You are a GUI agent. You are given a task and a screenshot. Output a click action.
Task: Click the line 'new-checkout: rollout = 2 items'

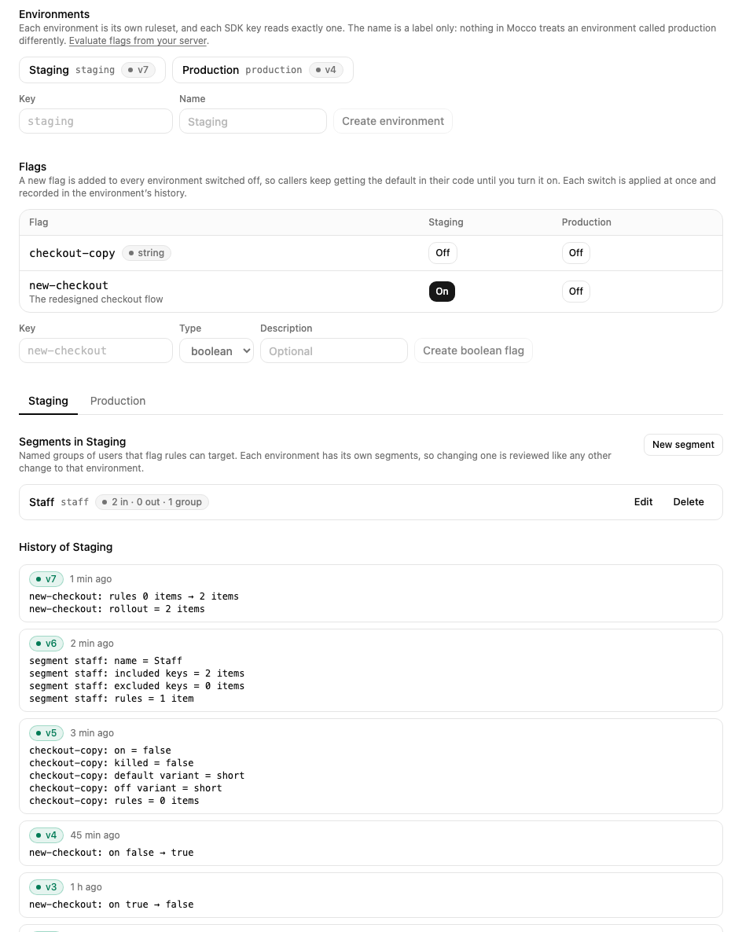point(116,609)
